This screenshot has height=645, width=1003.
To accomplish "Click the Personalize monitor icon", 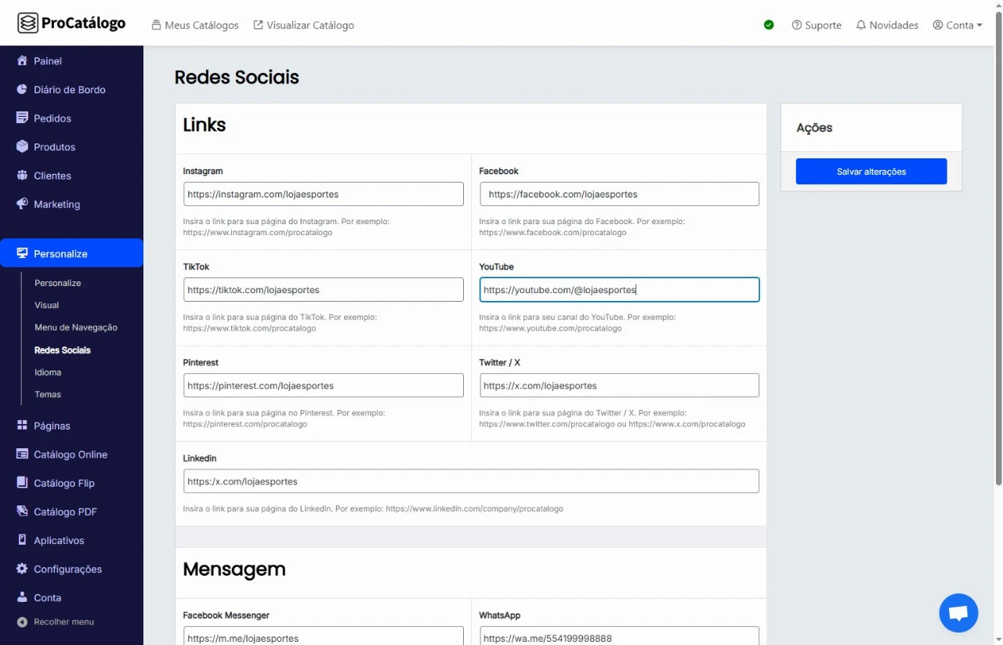I will pos(22,254).
